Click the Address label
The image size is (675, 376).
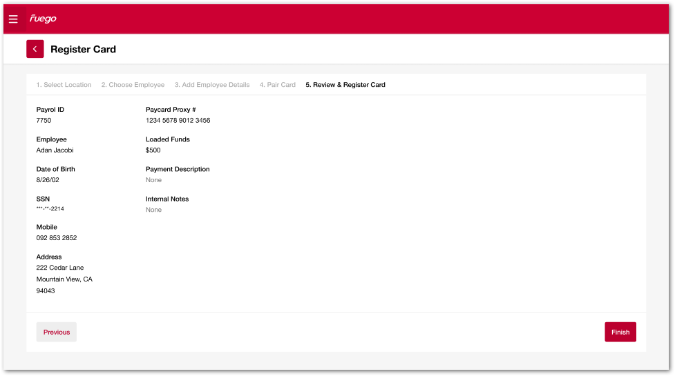point(48,257)
